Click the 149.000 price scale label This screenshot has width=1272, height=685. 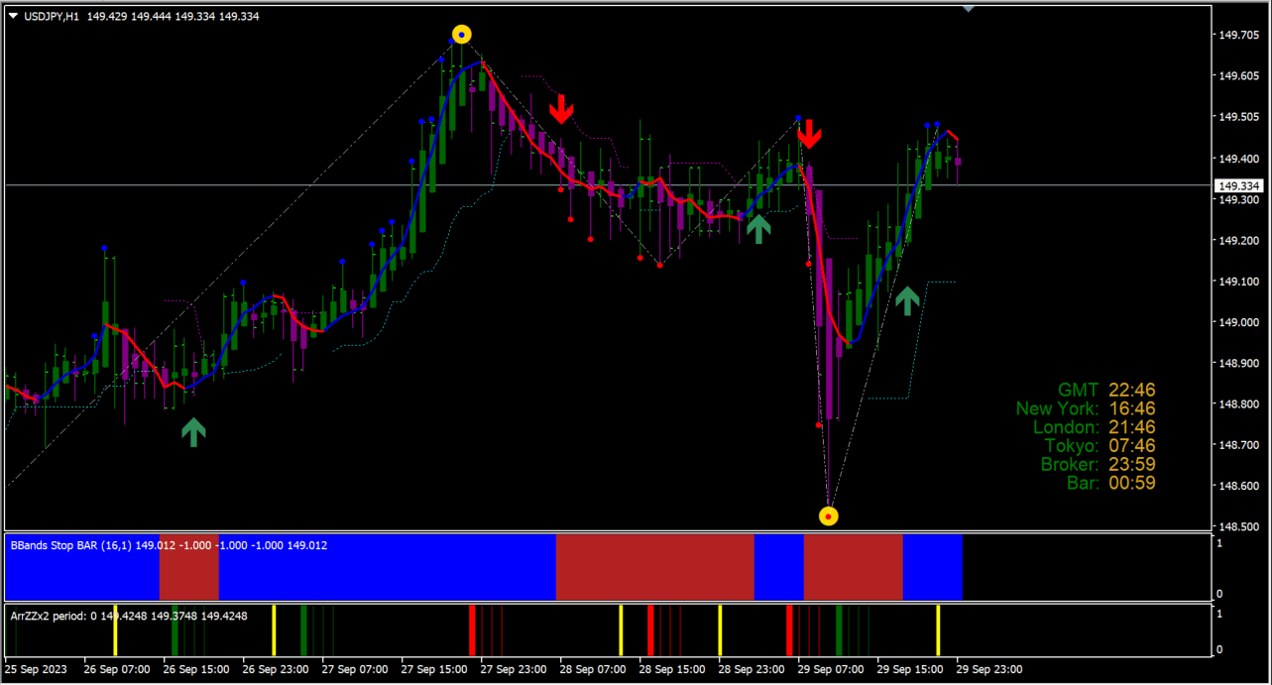pos(1238,322)
